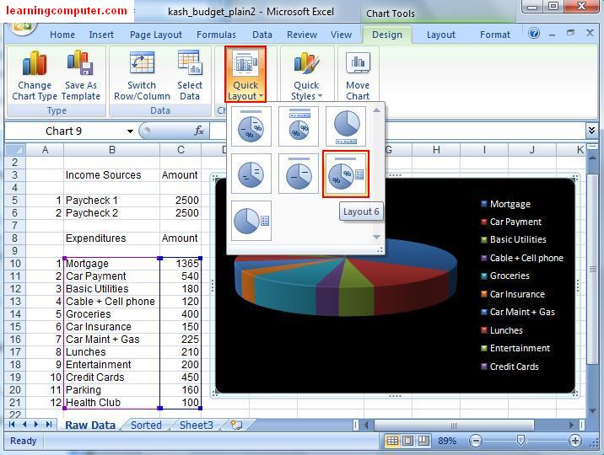Click the Change Chart Type icon
The image size is (604, 455).
[x=35, y=76]
